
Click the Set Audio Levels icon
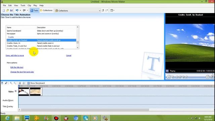[2, 83]
